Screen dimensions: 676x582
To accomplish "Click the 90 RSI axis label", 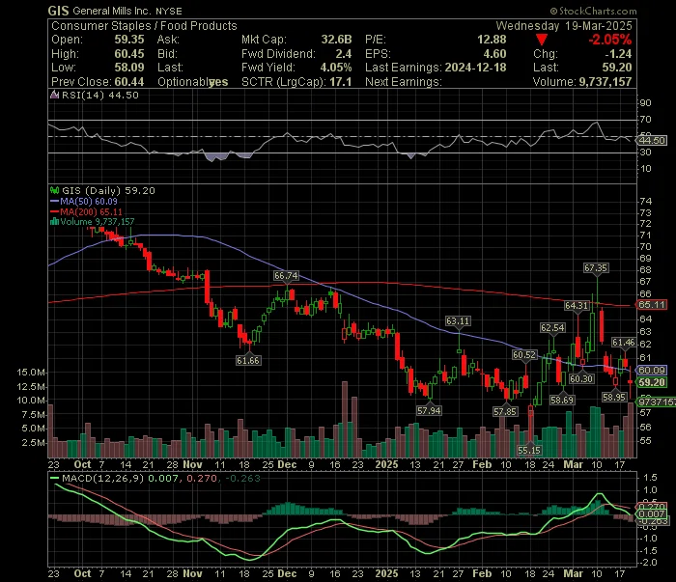I will pyautogui.click(x=646, y=103).
